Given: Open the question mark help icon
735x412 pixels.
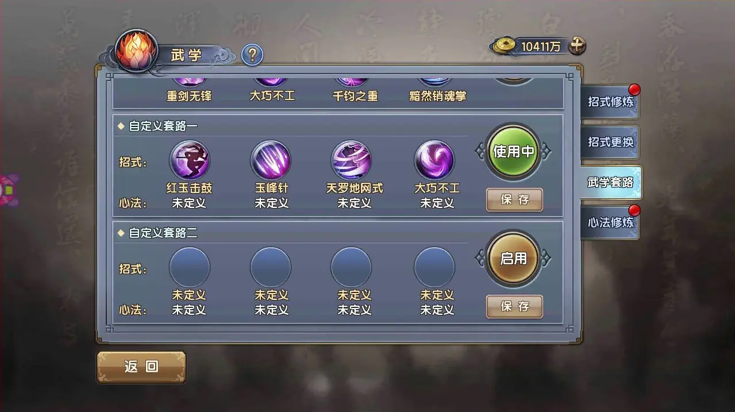Looking at the screenshot, I should click(252, 55).
